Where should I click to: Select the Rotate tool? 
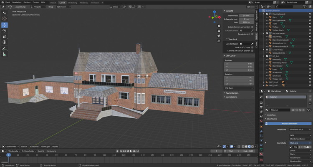point(5,30)
